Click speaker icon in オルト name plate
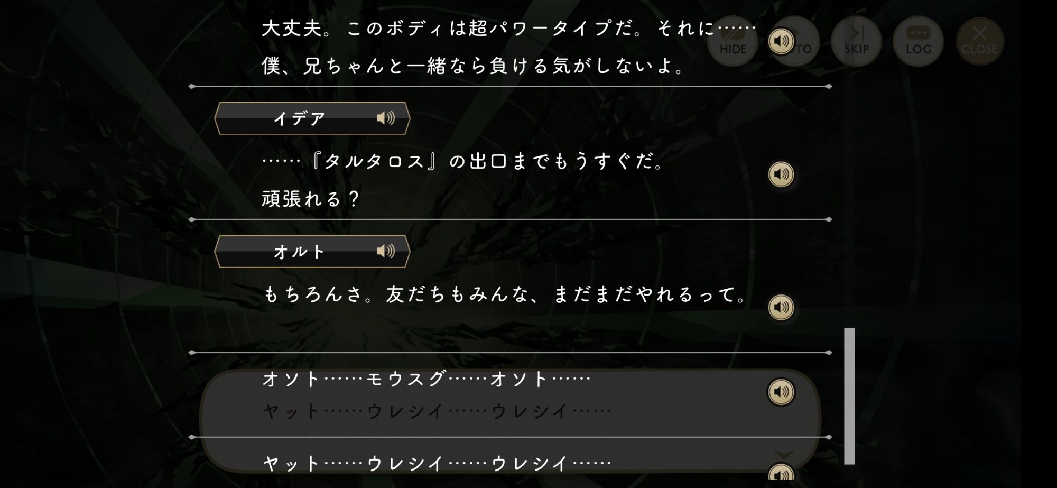The width and height of the screenshot is (1057, 488). tap(386, 251)
